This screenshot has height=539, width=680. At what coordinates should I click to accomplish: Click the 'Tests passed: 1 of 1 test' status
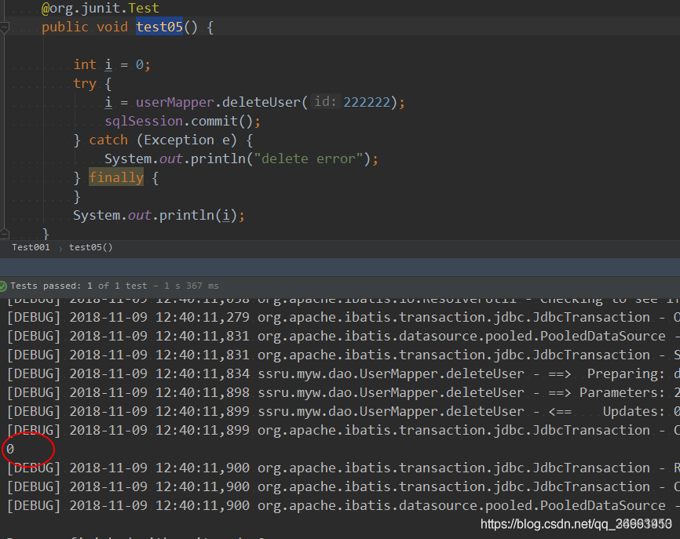click(79, 286)
